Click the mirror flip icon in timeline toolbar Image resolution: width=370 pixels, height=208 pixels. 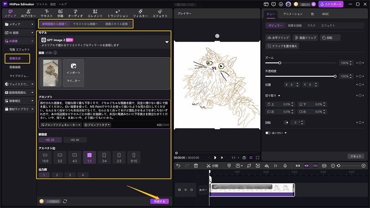click(267, 166)
